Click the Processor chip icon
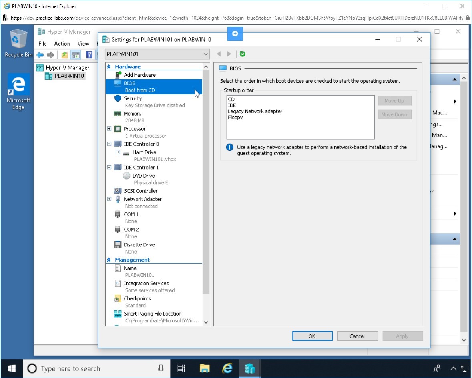Viewport: 472px width, 378px height. tap(118, 129)
